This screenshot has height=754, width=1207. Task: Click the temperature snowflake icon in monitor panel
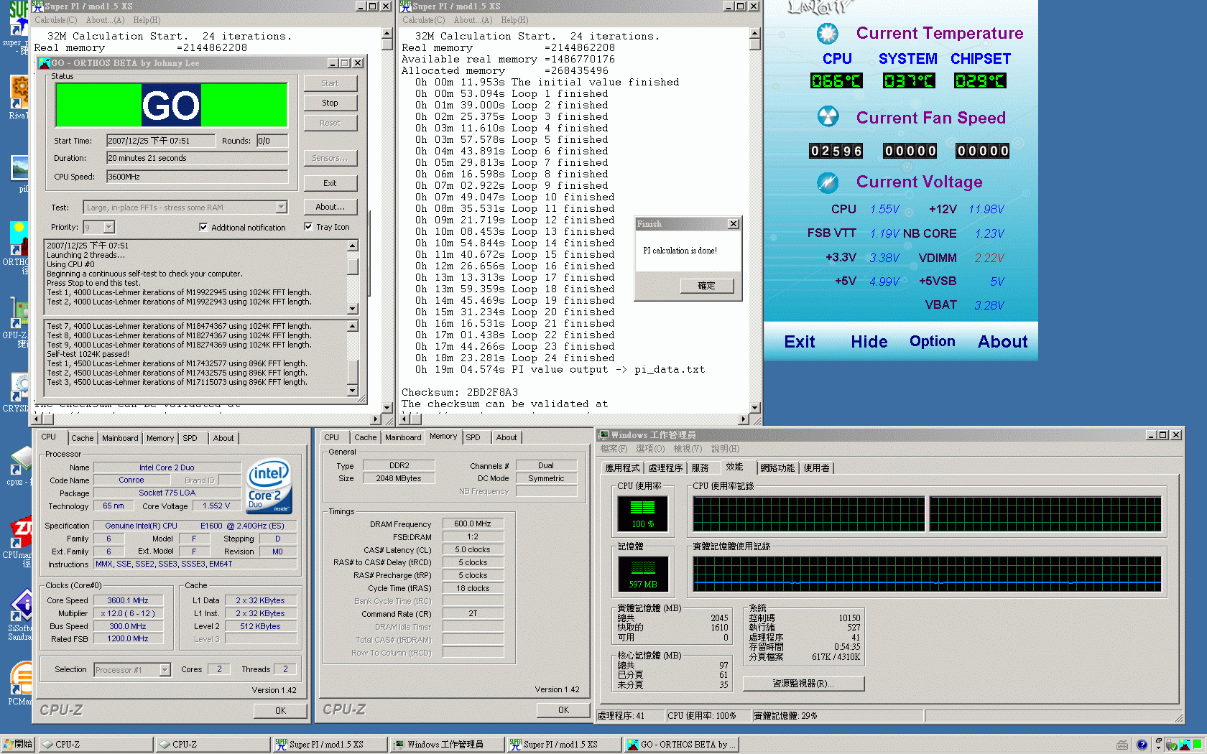tap(828, 33)
